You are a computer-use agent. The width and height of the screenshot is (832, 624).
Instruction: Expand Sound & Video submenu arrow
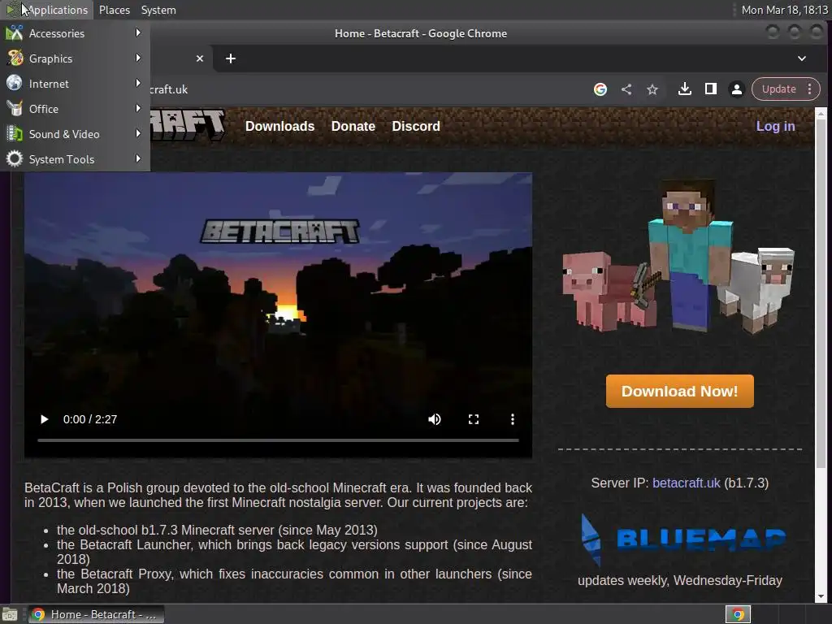click(138, 133)
